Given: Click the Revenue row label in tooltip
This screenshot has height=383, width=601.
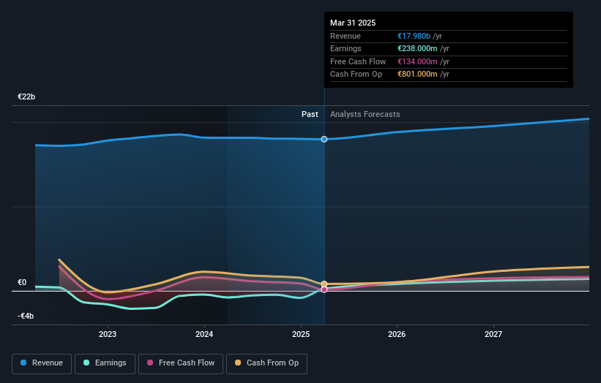Looking at the screenshot, I should tap(346, 36).
